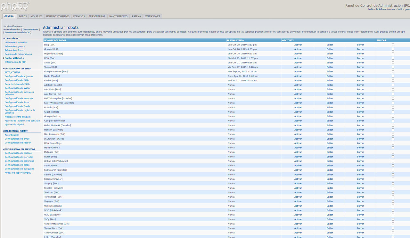Open Características del Sitio
The width and height of the screenshot is (410, 238).
[17, 84]
